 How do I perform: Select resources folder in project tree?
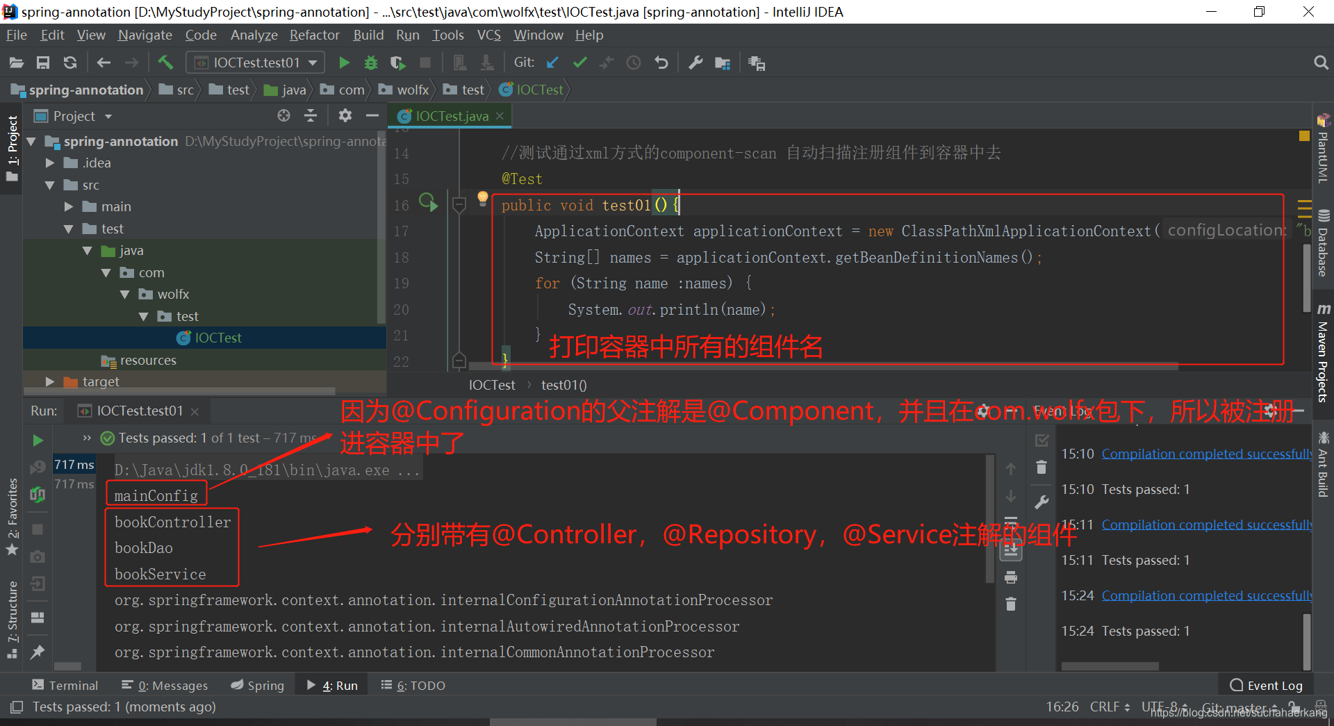click(148, 361)
